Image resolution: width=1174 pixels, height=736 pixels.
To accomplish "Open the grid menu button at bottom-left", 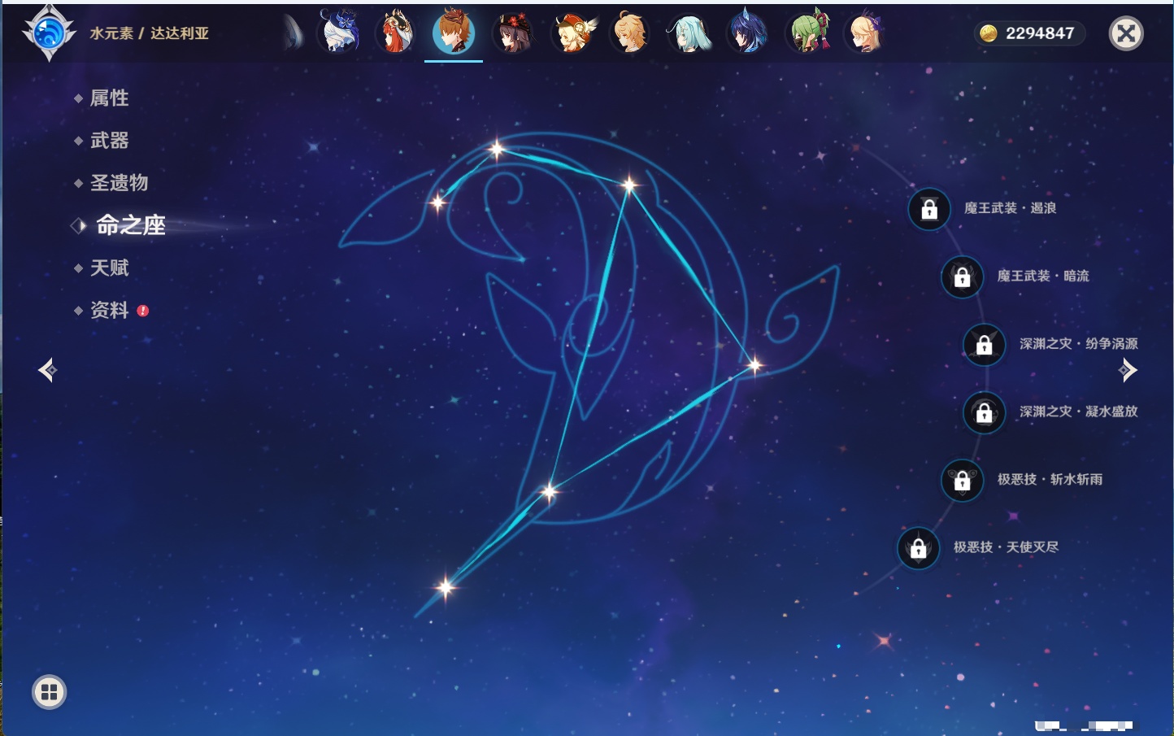I will 49,692.
